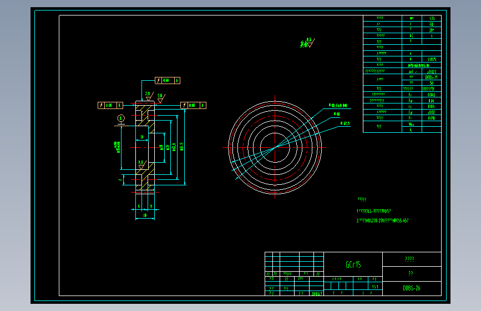The width and height of the screenshot is (481, 311).
Task: Select the bore tolerance dimension left of section
Action: pyautogui.click(x=118, y=147)
